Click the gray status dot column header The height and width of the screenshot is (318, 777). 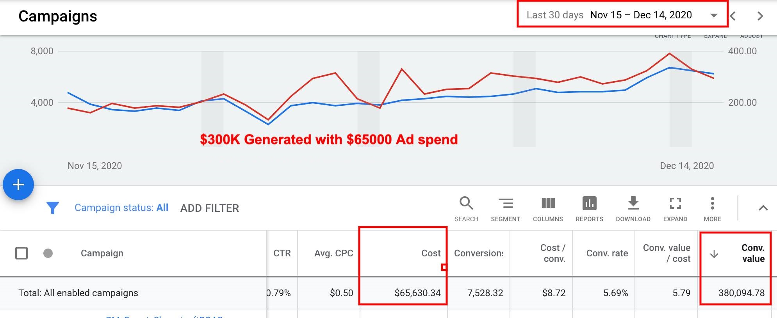tap(48, 253)
